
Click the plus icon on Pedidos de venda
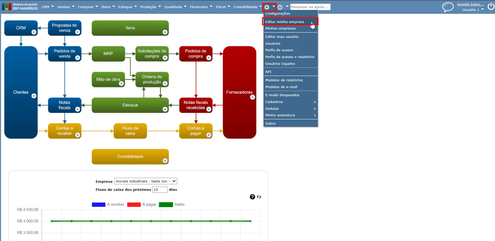(78, 58)
